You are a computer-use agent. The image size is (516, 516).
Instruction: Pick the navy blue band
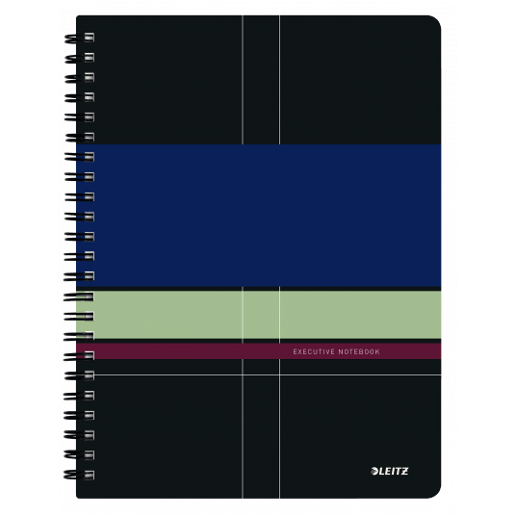259,216
